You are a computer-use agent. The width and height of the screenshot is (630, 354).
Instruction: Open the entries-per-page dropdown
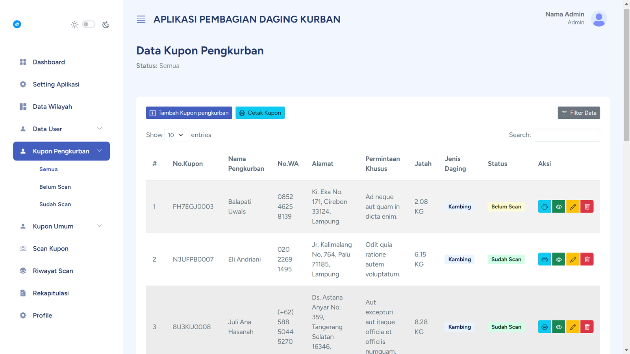[176, 135]
